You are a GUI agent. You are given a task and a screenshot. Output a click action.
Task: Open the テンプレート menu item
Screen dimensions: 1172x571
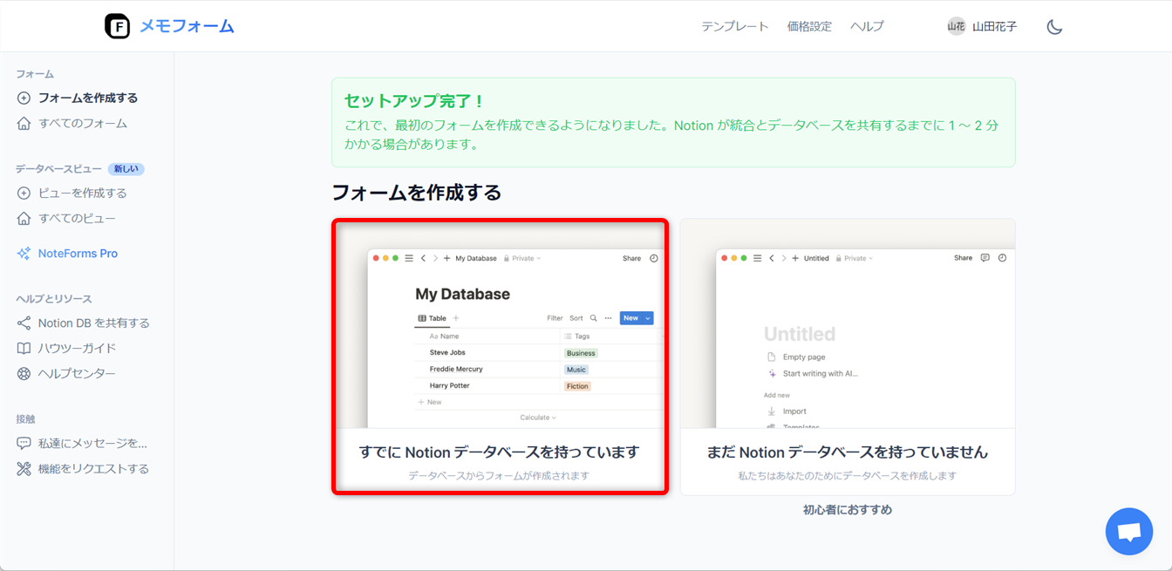coord(734,26)
